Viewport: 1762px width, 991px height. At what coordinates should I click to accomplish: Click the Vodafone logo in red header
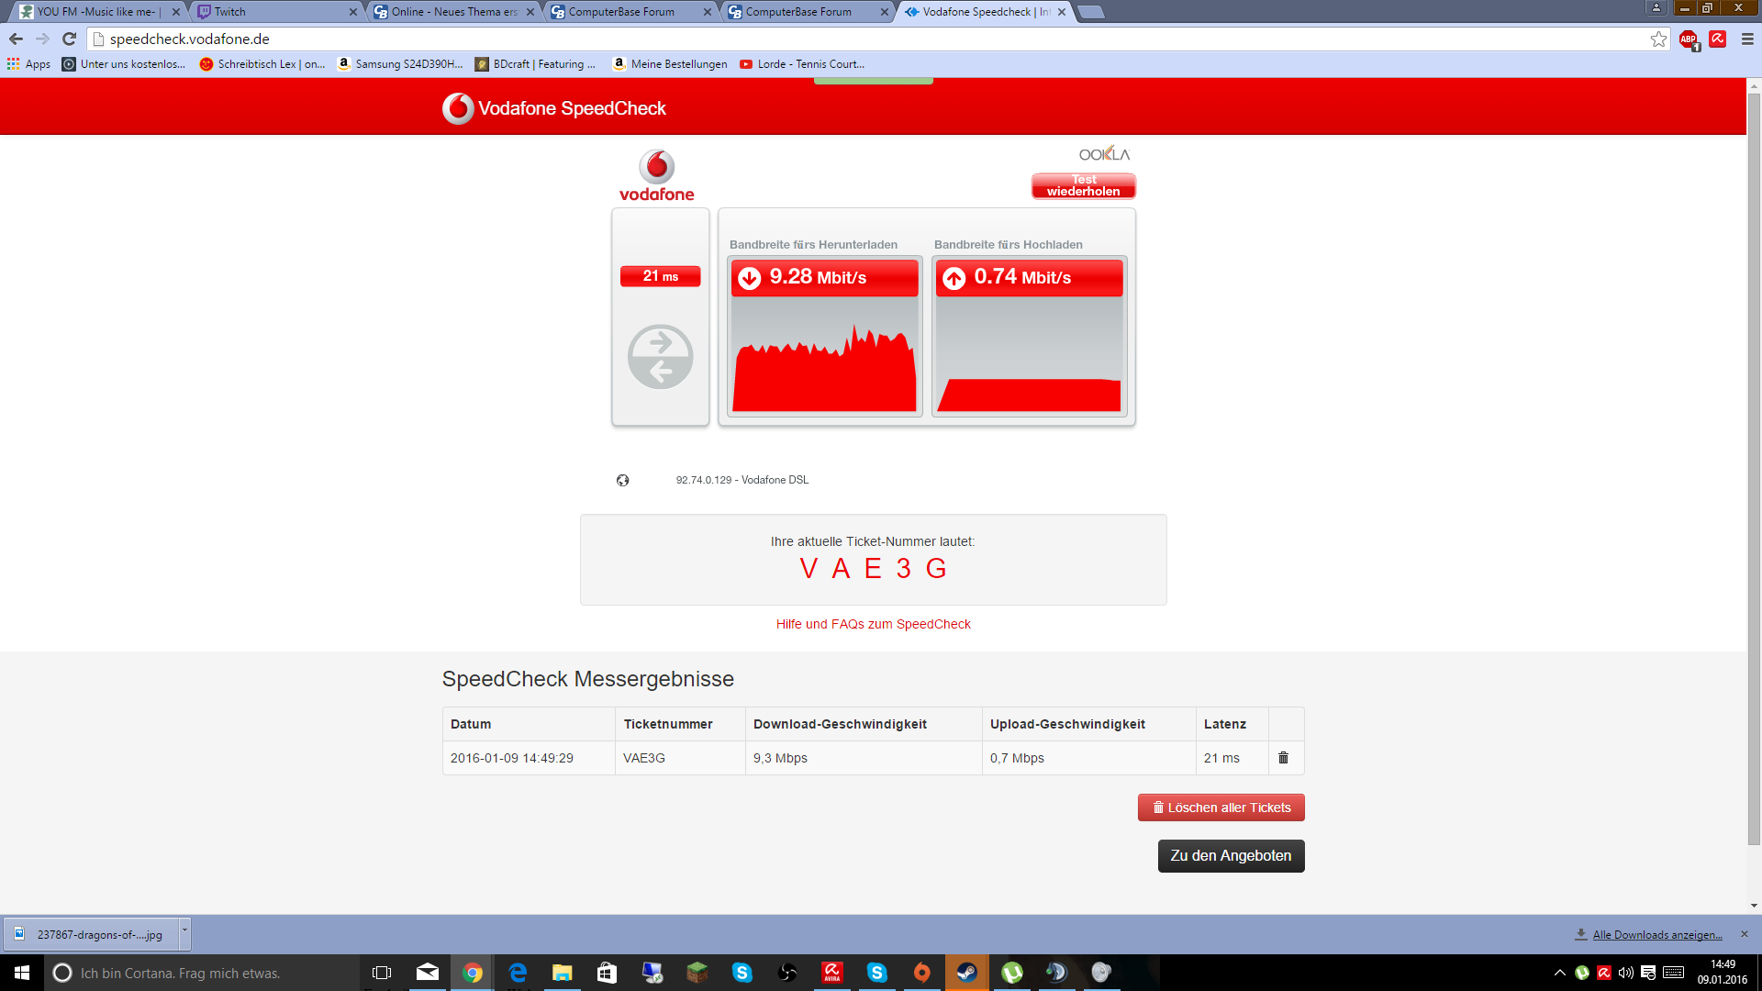click(457, 108)
